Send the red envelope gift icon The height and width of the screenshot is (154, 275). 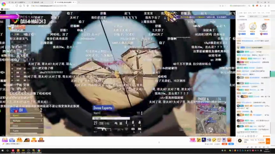pos(230,140)
